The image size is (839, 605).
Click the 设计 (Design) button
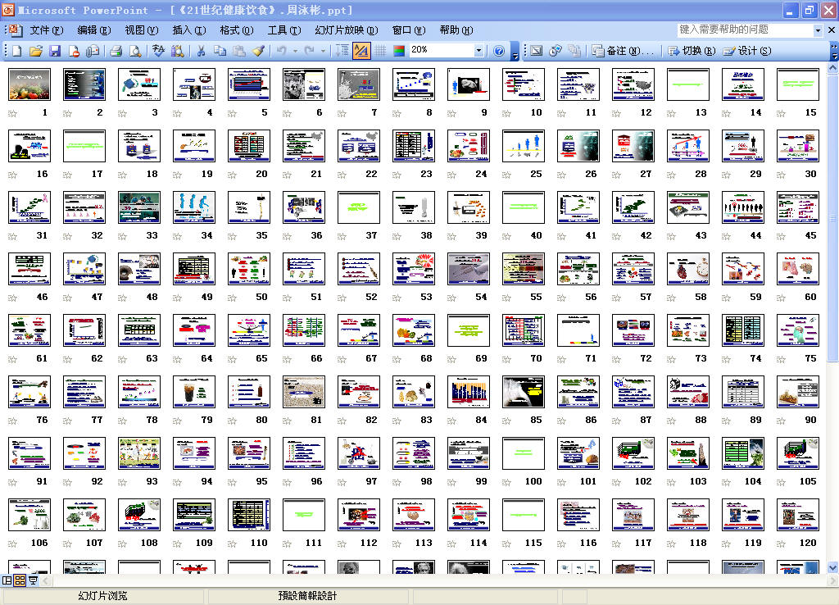point(747,51)
